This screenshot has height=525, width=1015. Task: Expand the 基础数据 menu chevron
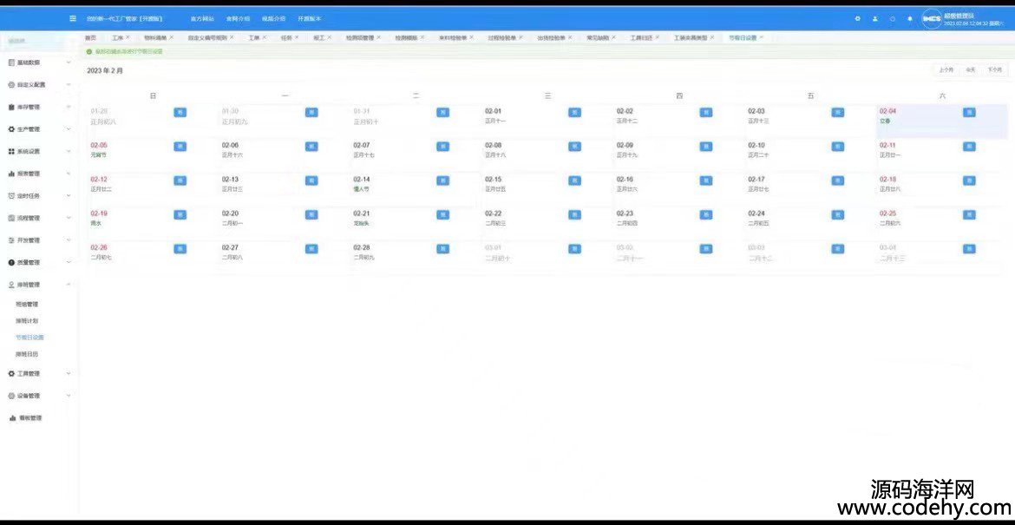click(69, 62)
